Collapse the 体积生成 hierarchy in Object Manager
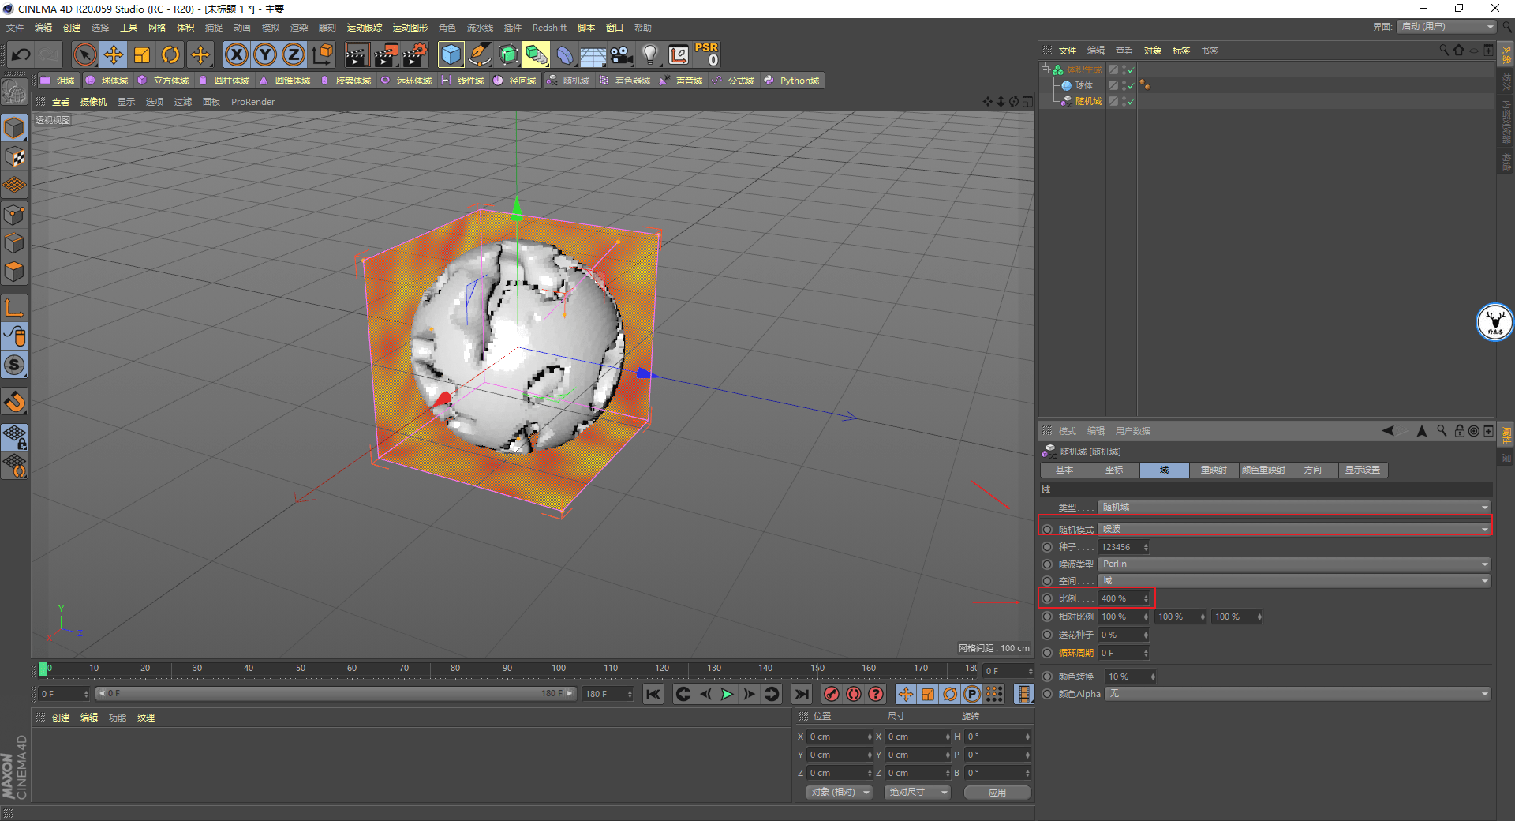1515x821 pixels. (1045, 69)
